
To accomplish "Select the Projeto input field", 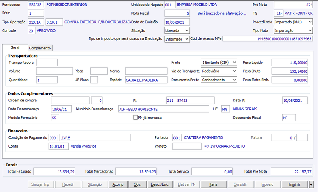I will coord(187,146).
